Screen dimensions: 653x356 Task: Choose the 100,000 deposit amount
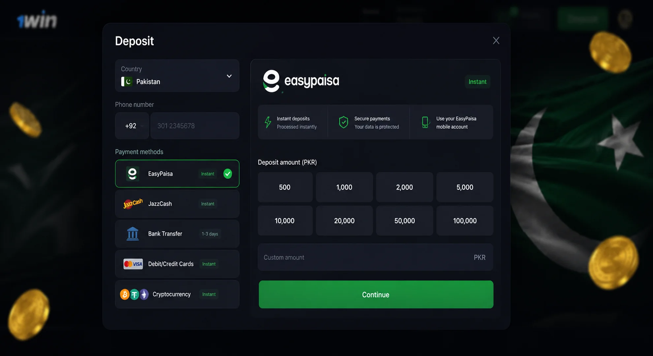click(x=465, y=221)
